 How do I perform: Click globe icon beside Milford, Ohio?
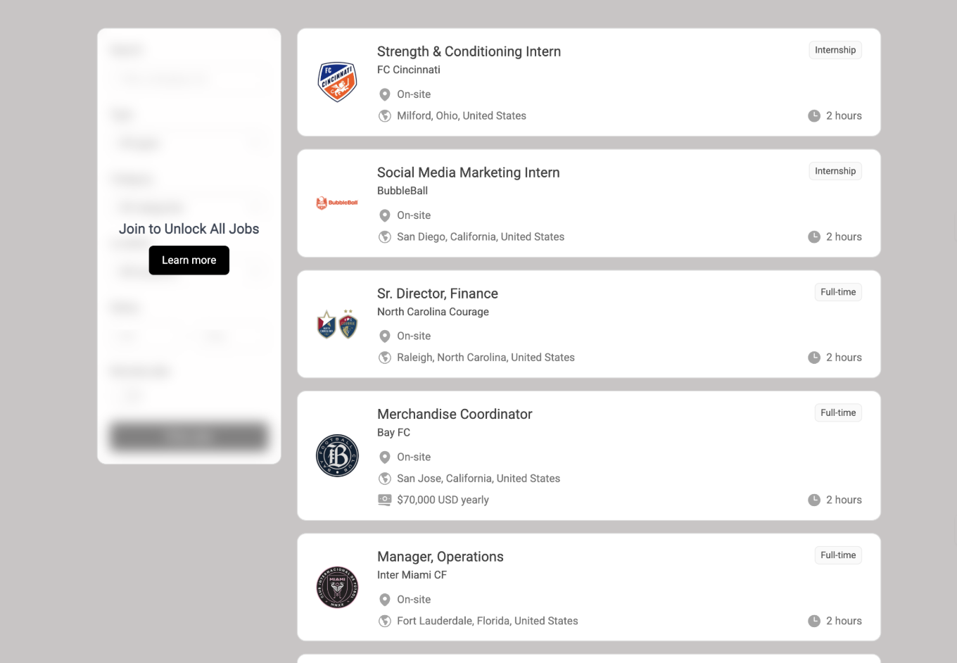click(385, 116)
